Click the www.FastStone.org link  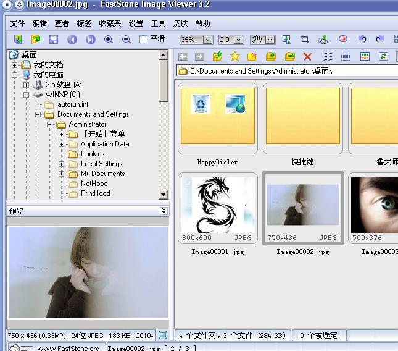point(68,348)
